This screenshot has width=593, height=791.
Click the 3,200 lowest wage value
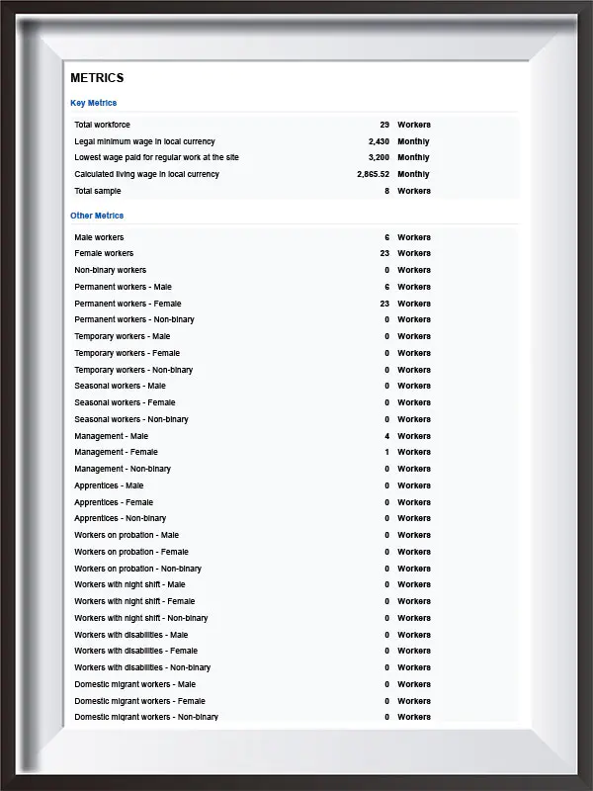(379, 157)
